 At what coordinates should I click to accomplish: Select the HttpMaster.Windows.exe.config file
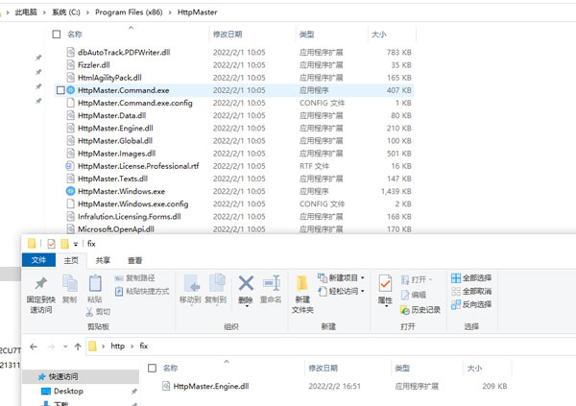point(133,203)
